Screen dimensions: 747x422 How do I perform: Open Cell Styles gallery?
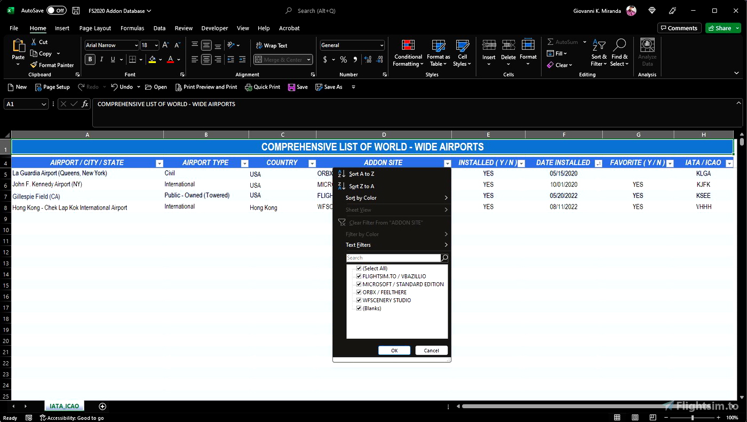tap(462, 53)
